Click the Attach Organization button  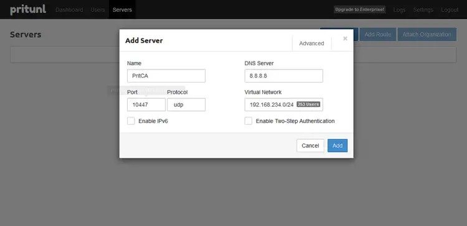pos(427,34)
